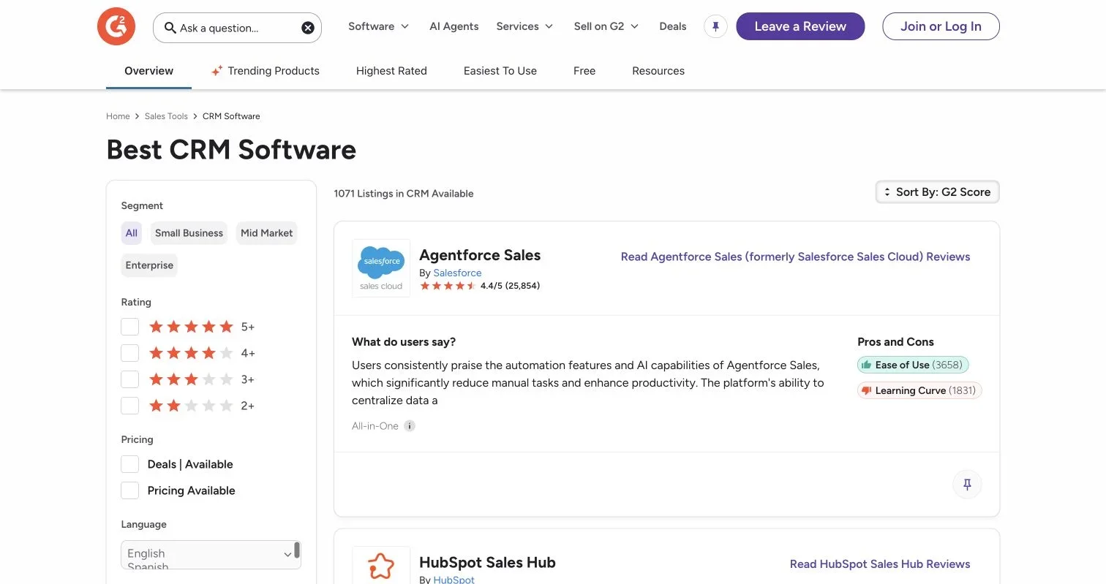
Task: Switch to the Easiest To Use tab
Action: pyautogui.click(x=500, y=71)
